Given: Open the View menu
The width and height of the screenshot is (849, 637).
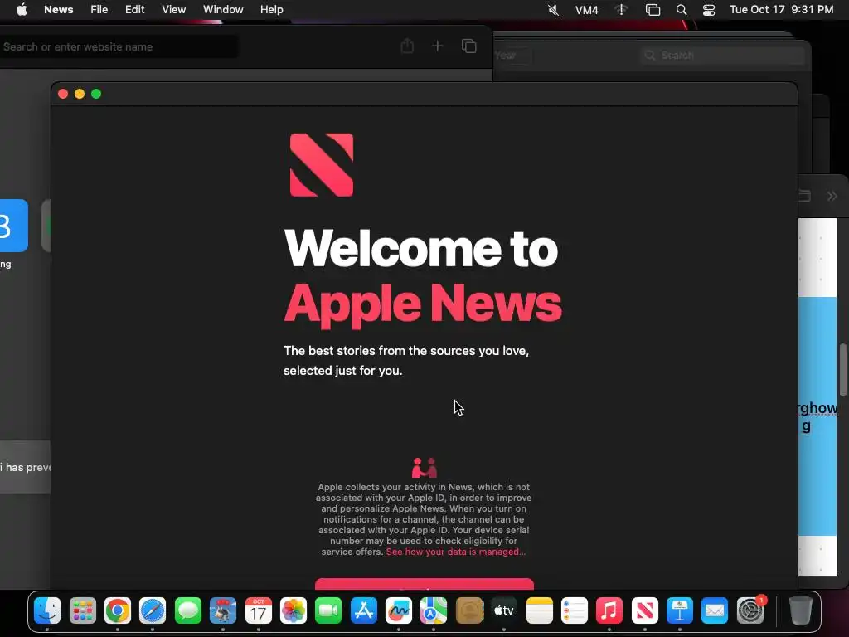Looking at the screenshot, I should [x=174, y=10].
